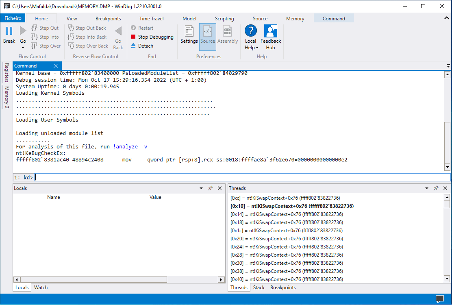The image size is (452, 305).
Task: Collapse the ribbon with the chevron
Action: click(x=447, y=18)
